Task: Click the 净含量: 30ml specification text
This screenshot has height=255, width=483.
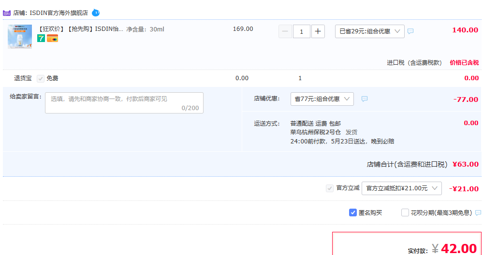Action: 145,29
